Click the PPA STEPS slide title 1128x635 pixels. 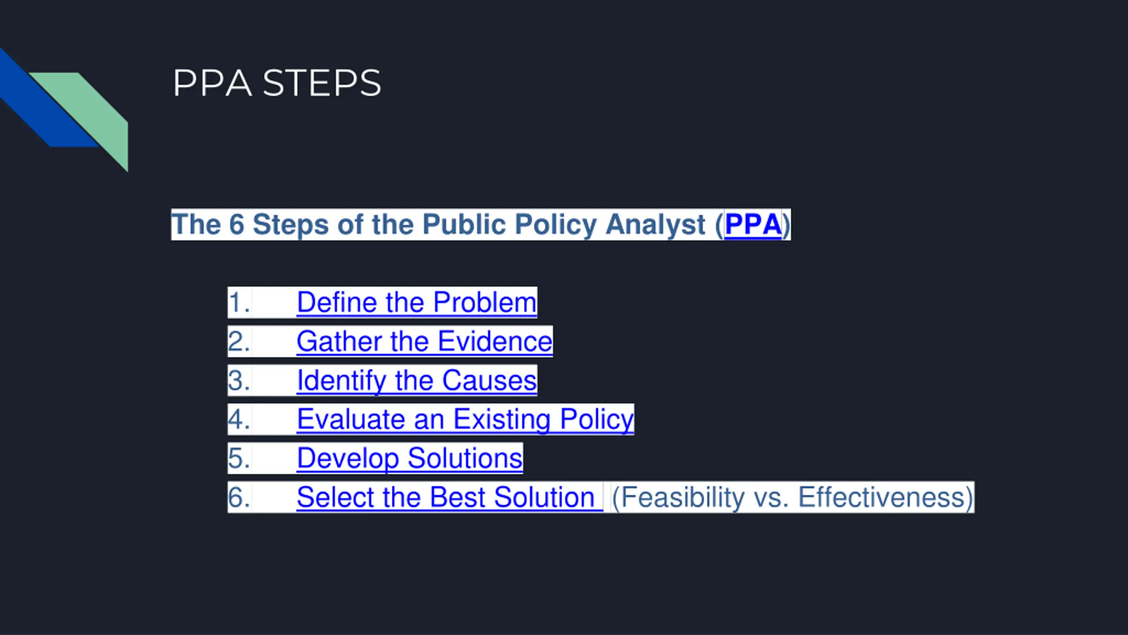click(277, 83)
